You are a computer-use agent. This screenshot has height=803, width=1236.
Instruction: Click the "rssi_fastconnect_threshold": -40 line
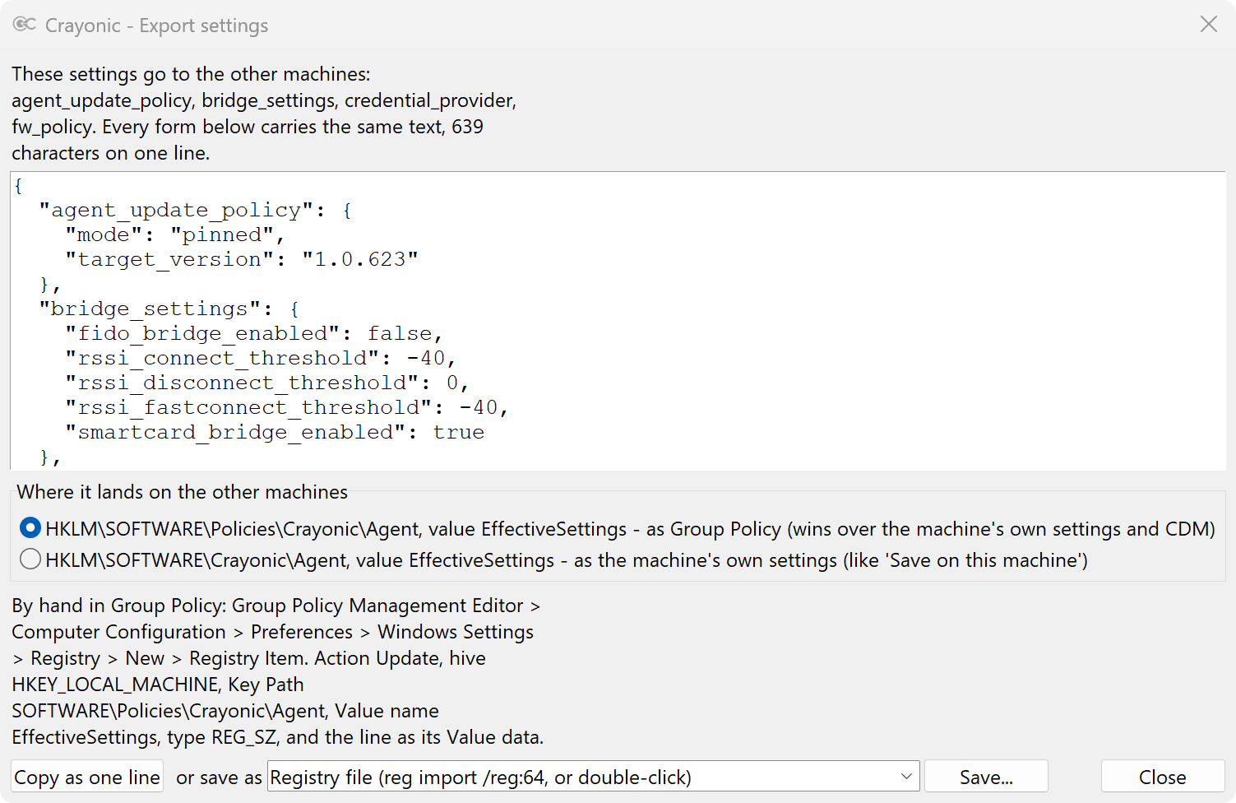pyautogui.click(x=287, y=407)
